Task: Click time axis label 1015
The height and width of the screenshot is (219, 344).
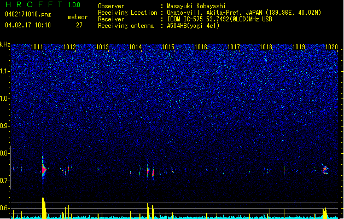Action: coord(168,47)
